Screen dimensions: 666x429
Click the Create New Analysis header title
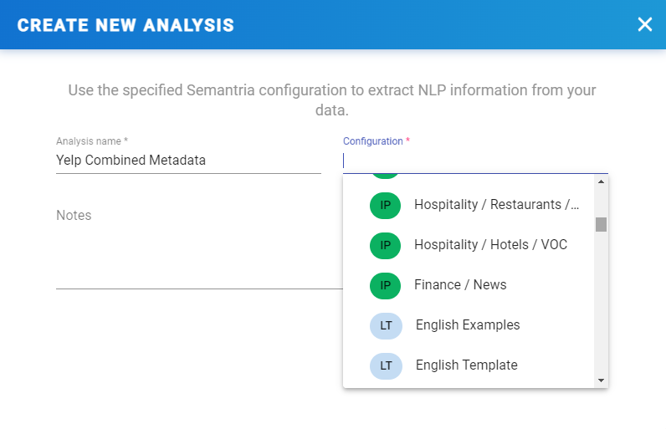pos(126,25)
